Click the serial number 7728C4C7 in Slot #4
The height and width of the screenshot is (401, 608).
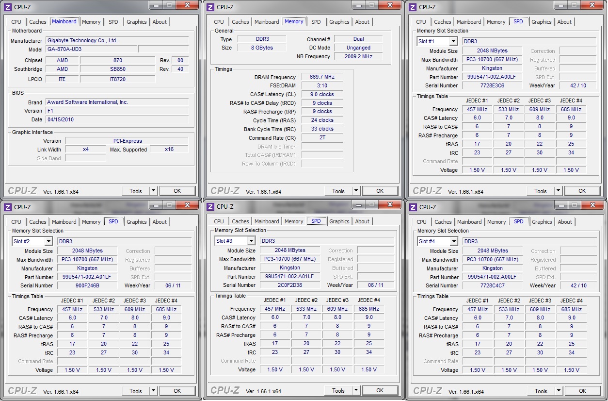click(493, 285)
